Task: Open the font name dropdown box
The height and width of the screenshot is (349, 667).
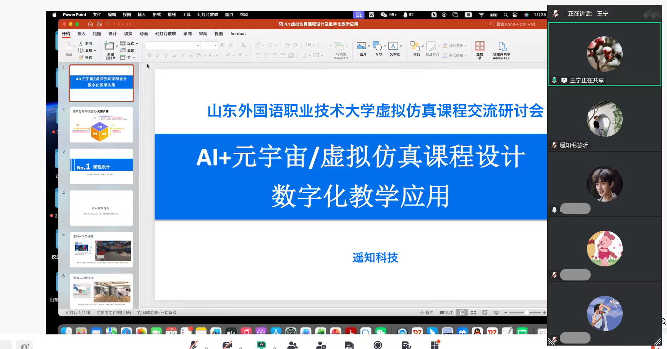Action: [173, 45]
